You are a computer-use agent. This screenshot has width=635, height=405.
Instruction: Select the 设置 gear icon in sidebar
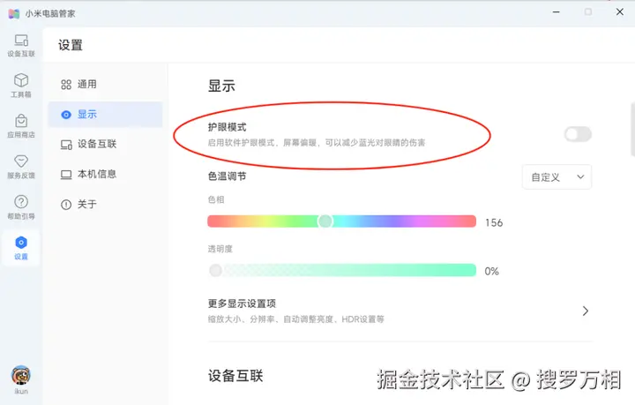[21, 247]
